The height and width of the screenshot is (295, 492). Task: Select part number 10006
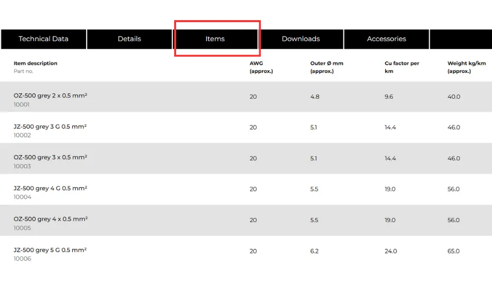pos(22,259)
